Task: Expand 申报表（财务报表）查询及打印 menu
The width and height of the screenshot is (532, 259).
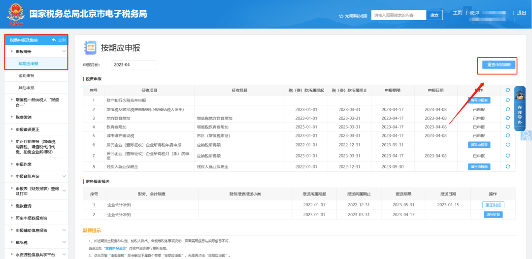Action: pyautogui.click(x=64, y=191)
